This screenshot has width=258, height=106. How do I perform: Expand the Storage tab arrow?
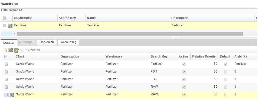(x=20, y=42)
